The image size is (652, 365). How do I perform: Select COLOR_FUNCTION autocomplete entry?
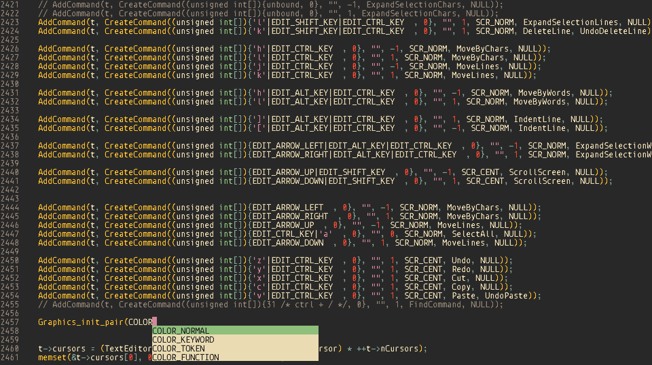(x=236, y=357)
